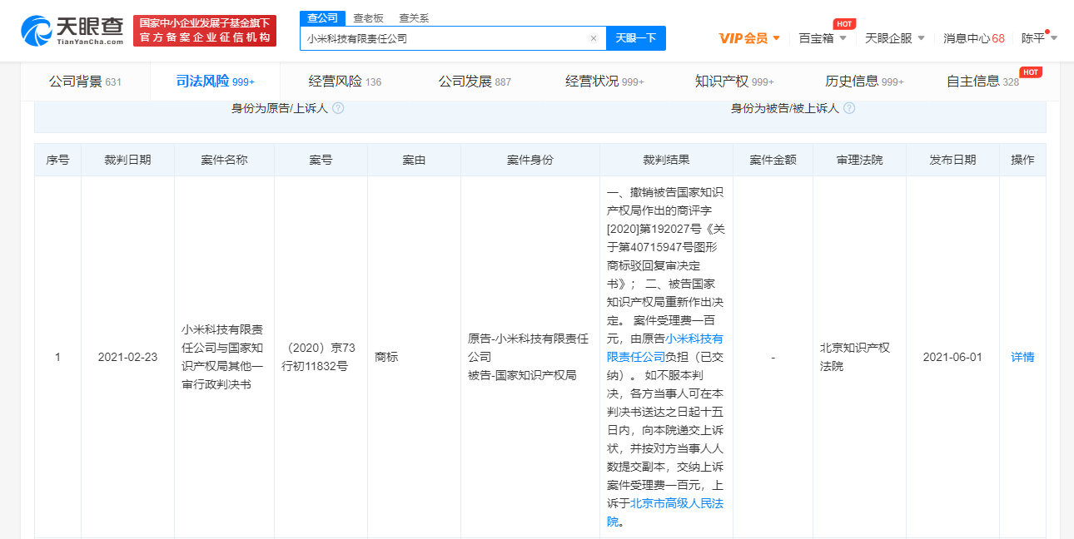Viewport: 1074px width, 539px height.
Task: Click the 身份为被告/被上诉人 label
Action: (784, 108)
